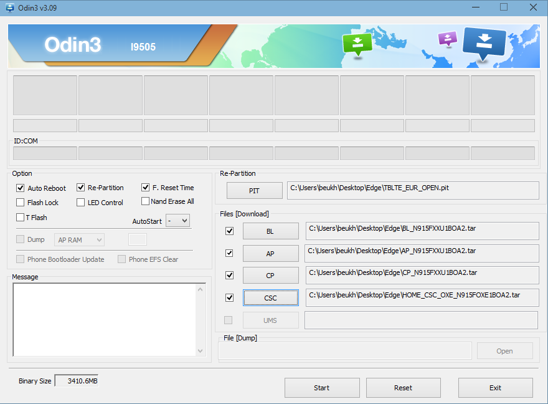
Task: Click the Reset button
Action: coord(403,388)
